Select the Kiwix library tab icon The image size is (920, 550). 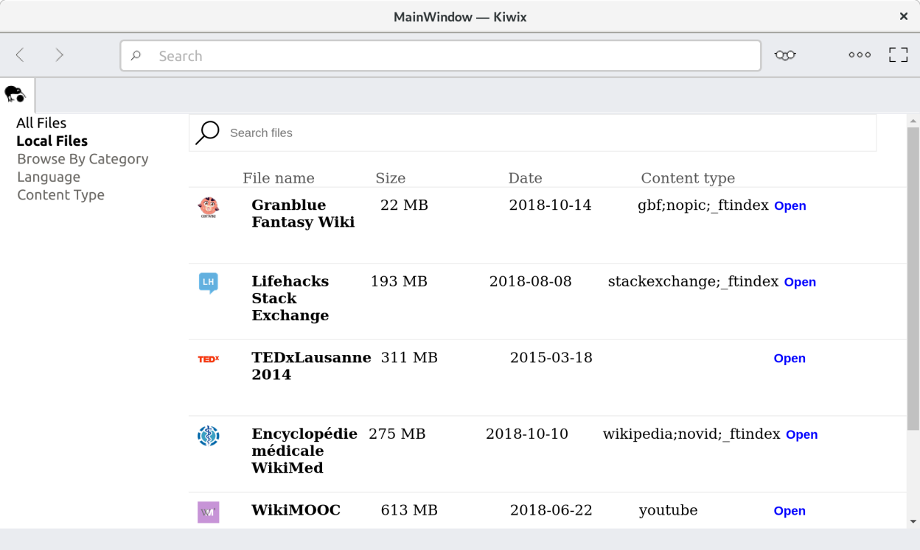click(x=15, y=94)
